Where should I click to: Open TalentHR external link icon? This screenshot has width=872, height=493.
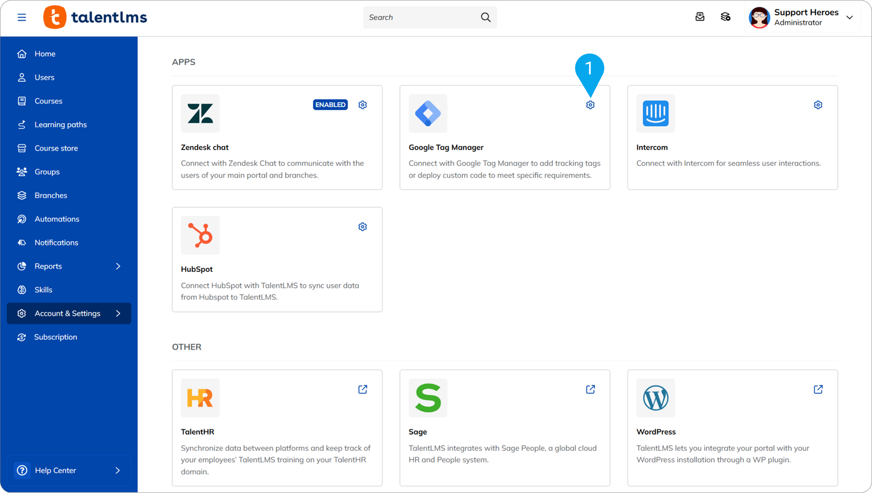(x=363, y=389)
